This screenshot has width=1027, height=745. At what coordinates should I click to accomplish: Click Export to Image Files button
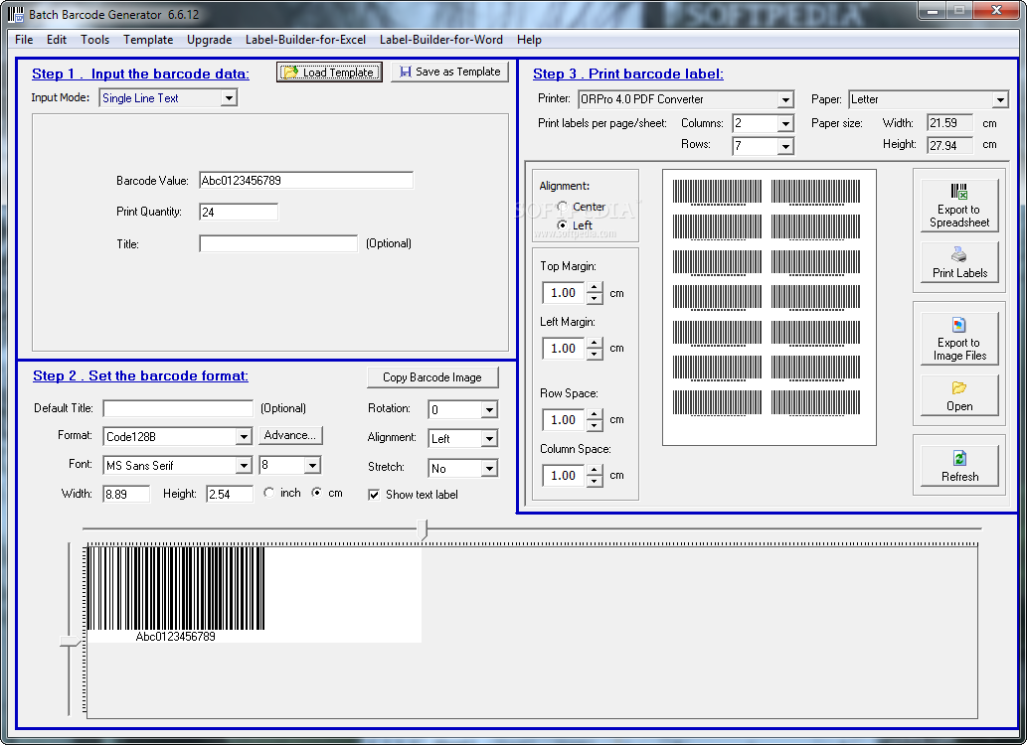click(959, 339)
